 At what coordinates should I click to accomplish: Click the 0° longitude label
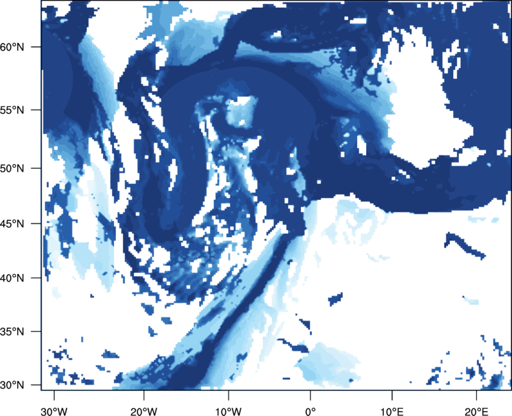(x=310, y=412)
